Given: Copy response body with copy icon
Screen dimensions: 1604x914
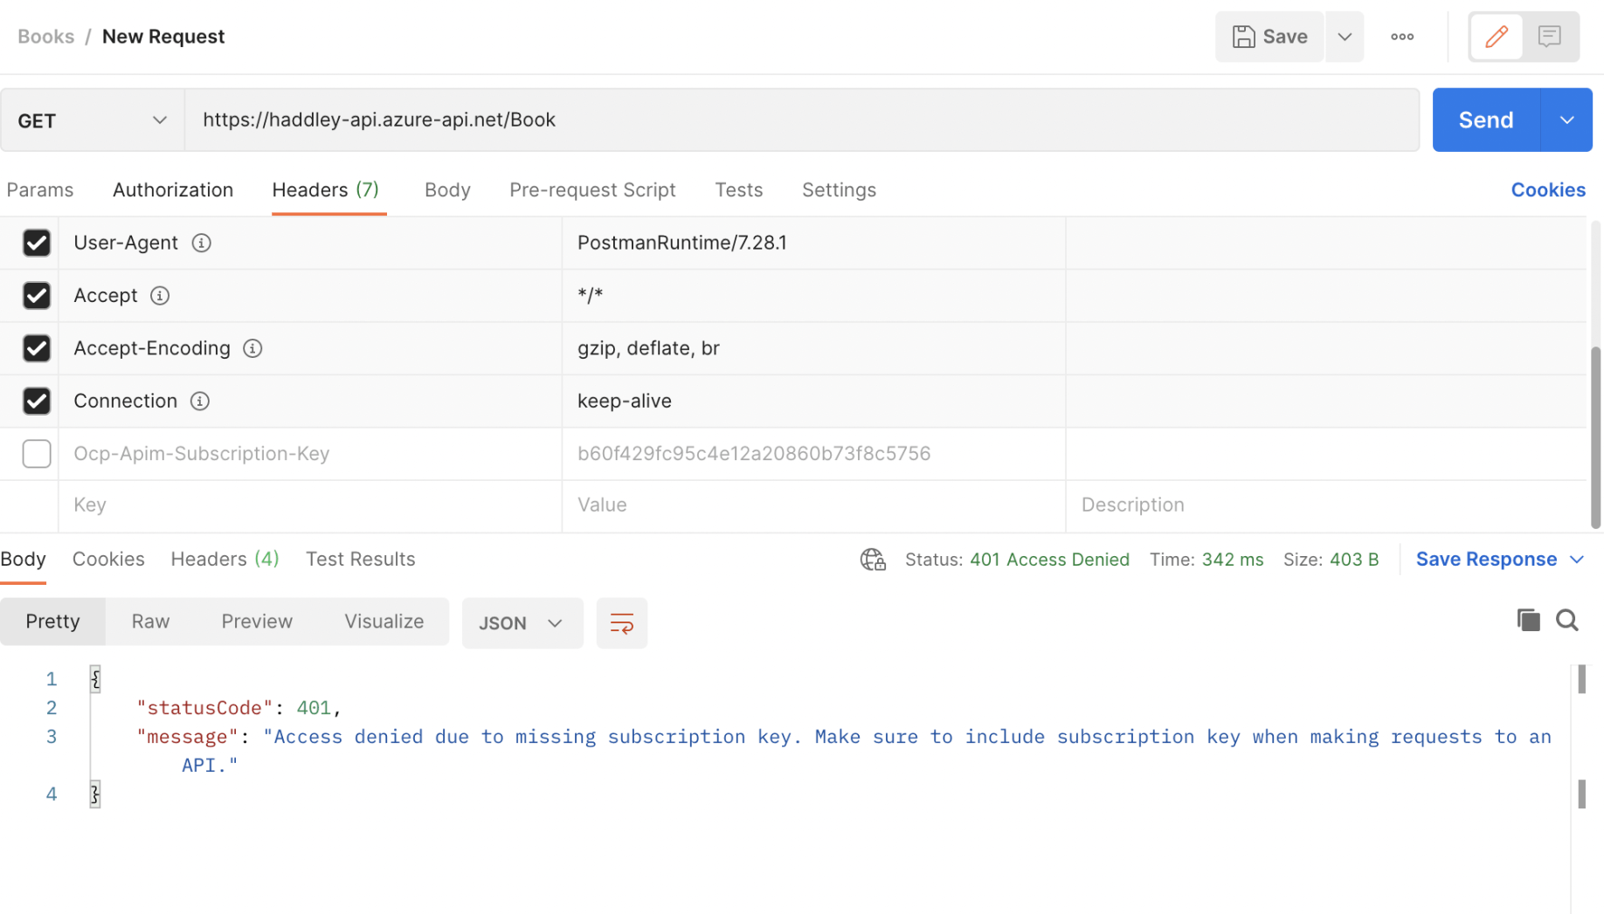Looking at the screenshot, I should tap(1528, 621).
